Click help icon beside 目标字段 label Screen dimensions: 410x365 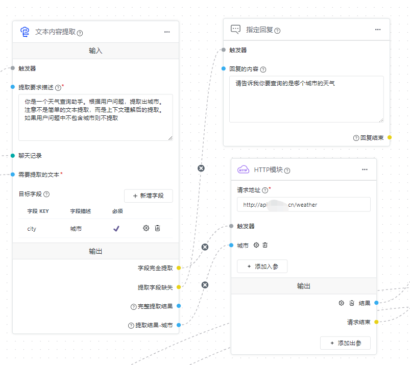(46, 194)
